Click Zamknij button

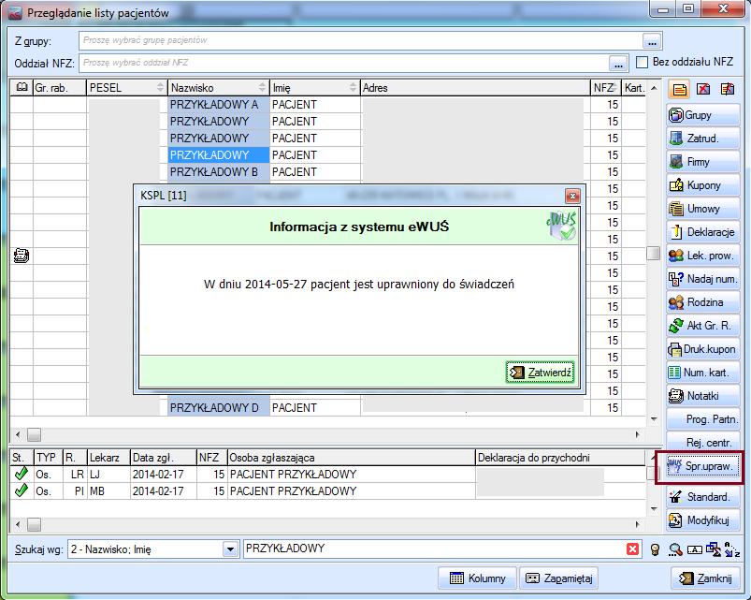pyautogui.click(x=706, y=578)
